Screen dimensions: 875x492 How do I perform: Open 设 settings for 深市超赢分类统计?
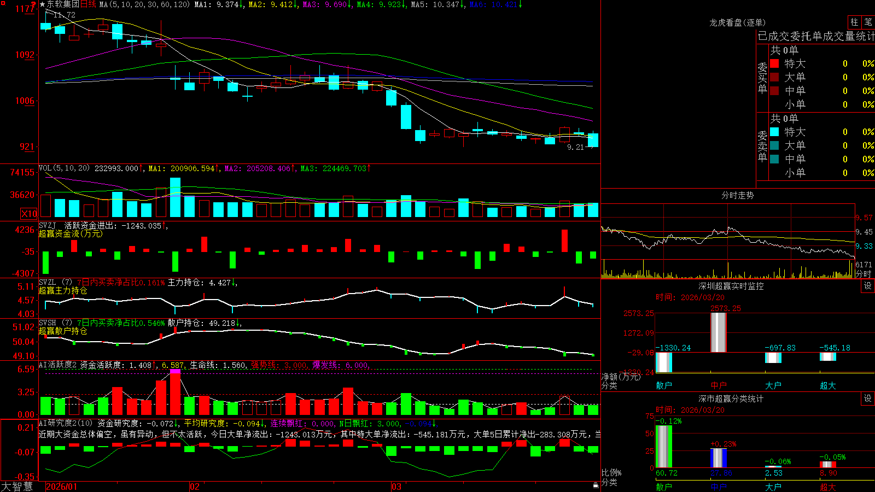[x=868, y=399]
